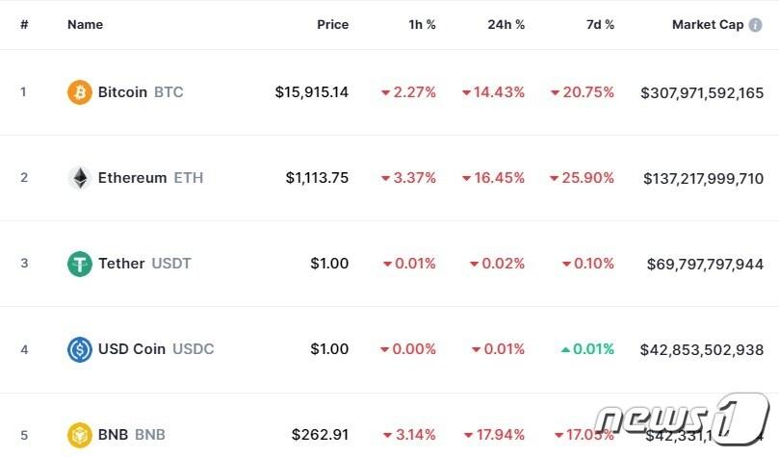
Task: Open the USD Coin USDC name link
Action: [156, 349]
